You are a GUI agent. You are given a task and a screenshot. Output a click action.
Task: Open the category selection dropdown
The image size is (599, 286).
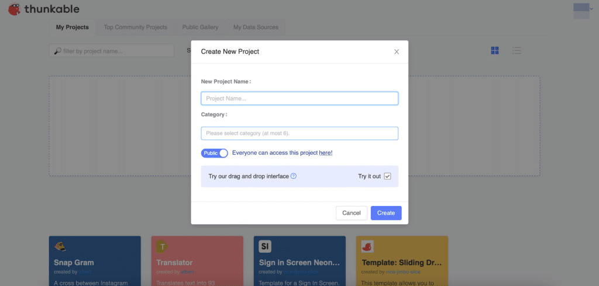tap(299, 133)
